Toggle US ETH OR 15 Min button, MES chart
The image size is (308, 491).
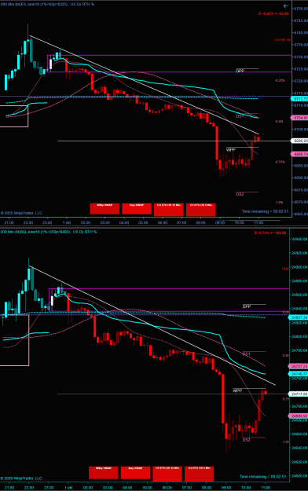[169, 210]
